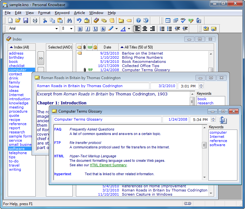Open the Article menu
245x209 pixels.
point(79,13)
